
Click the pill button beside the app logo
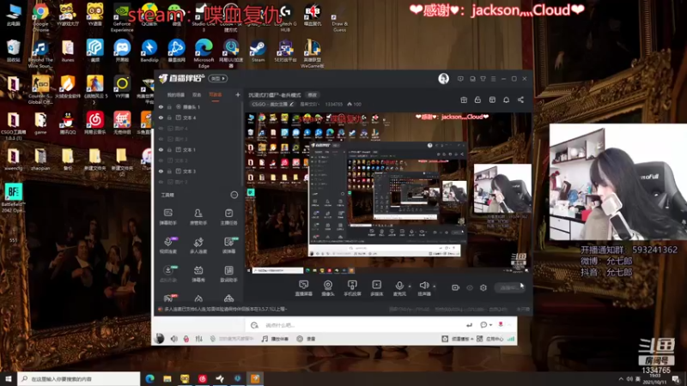[x=217, y=78]
